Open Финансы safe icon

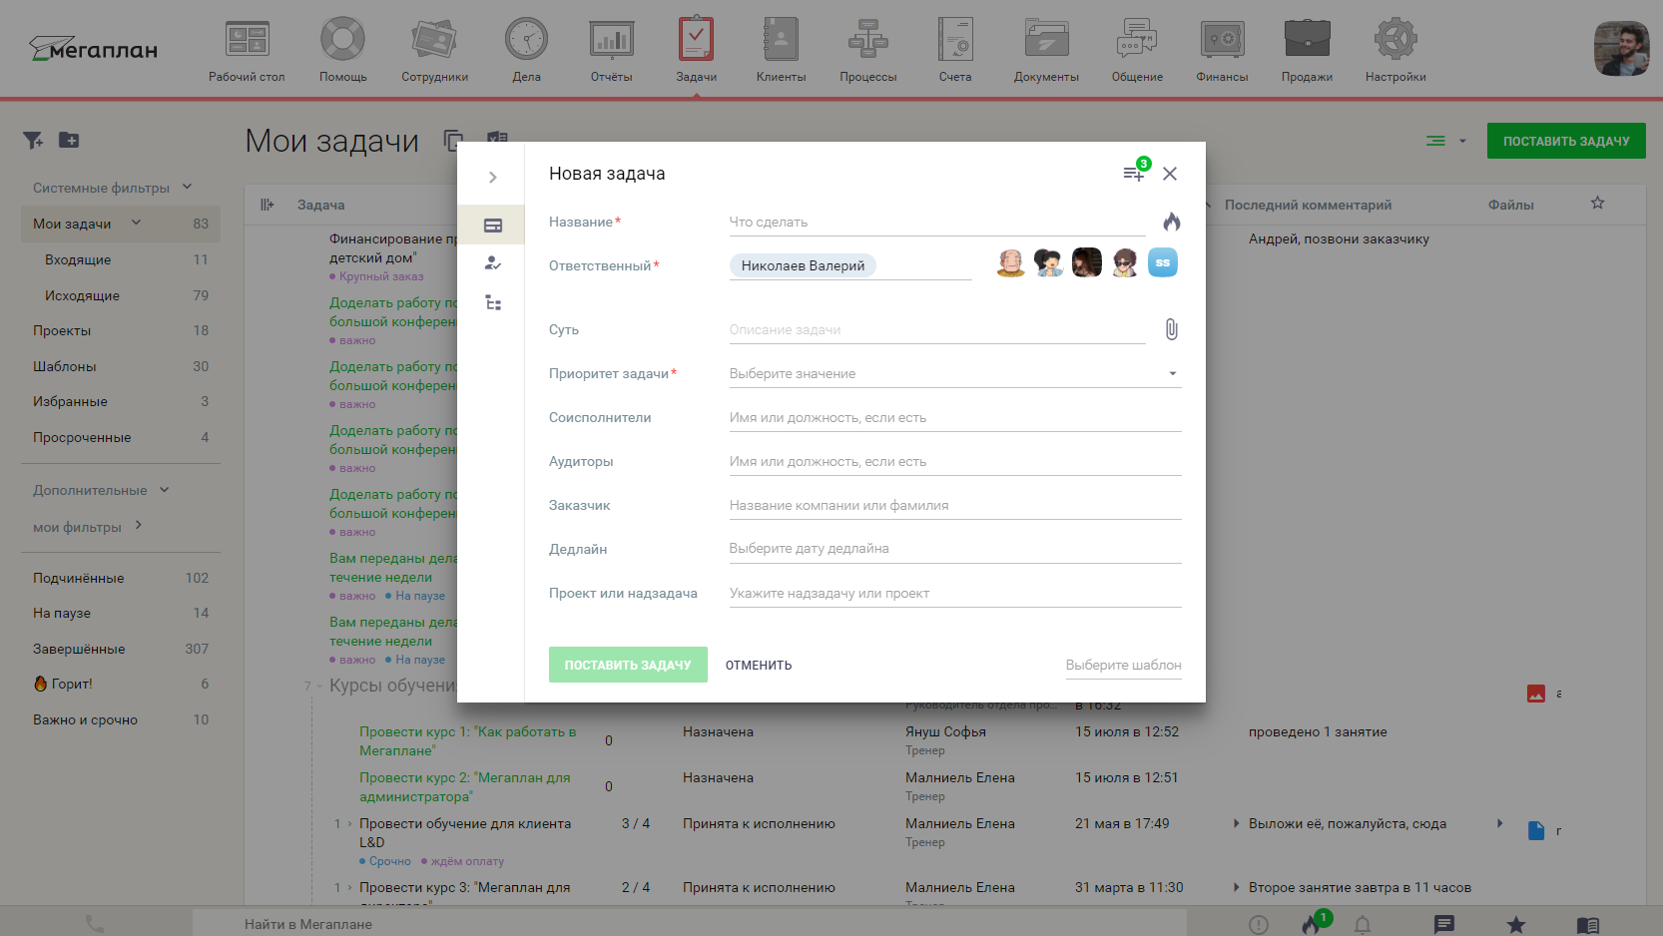pos(1222,50)
